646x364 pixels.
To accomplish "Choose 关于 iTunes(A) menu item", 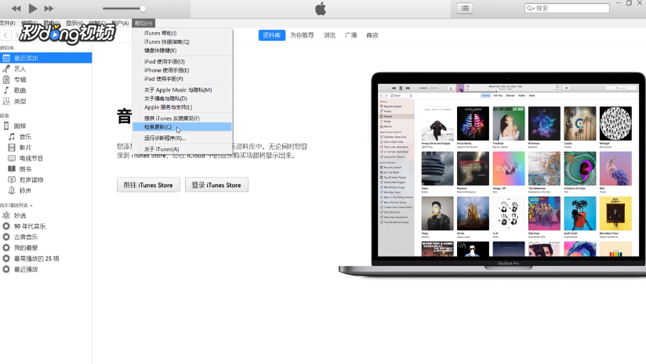I will 182,149.
